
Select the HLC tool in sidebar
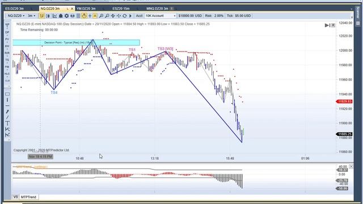(7, 74)
